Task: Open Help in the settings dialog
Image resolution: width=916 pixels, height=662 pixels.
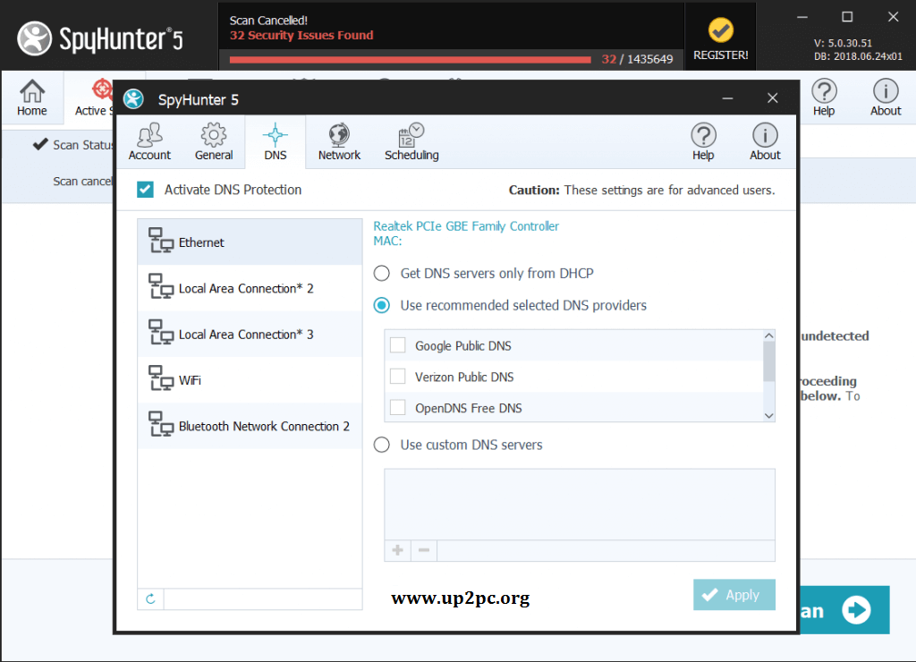Action: tap(703, 142)
